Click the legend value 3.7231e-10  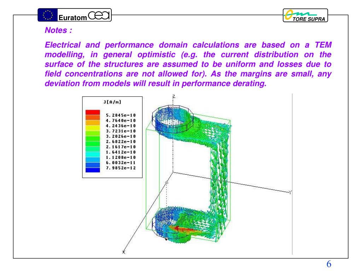[x=121, y=131]
